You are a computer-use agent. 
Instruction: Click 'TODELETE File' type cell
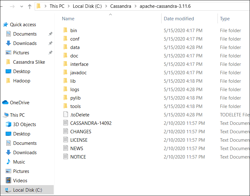pyautogui.click(x=235, y=115)
